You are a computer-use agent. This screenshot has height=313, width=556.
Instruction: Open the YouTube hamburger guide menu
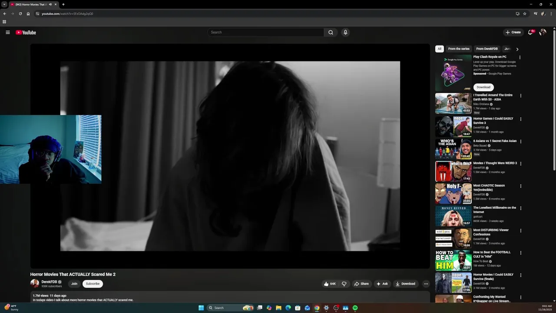click(x=8, y=32)
